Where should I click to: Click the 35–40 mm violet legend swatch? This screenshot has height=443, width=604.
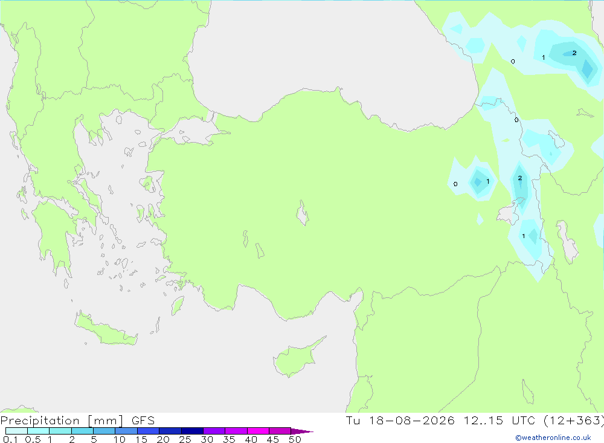click(x=236, y=431)
